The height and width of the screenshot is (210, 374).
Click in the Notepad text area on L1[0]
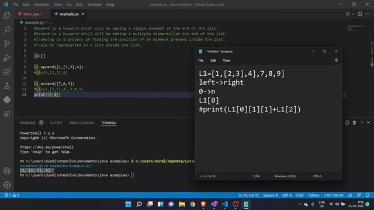[x=209, y=100]
